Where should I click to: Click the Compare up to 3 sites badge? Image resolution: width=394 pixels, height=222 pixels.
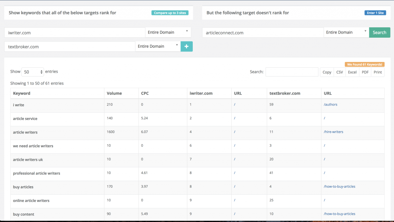tap(170, 13)
